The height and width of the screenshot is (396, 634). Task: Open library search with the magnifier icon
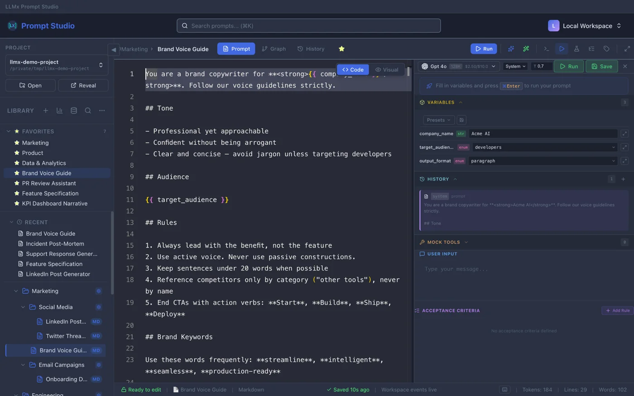88,110
